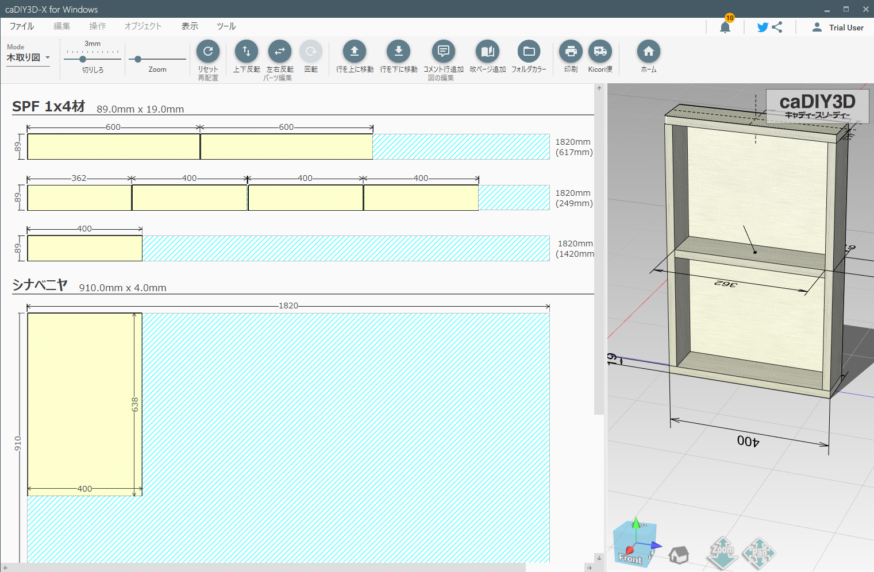Click the 1820mm (1420mm) remainder label

click(x=575, y=249)
